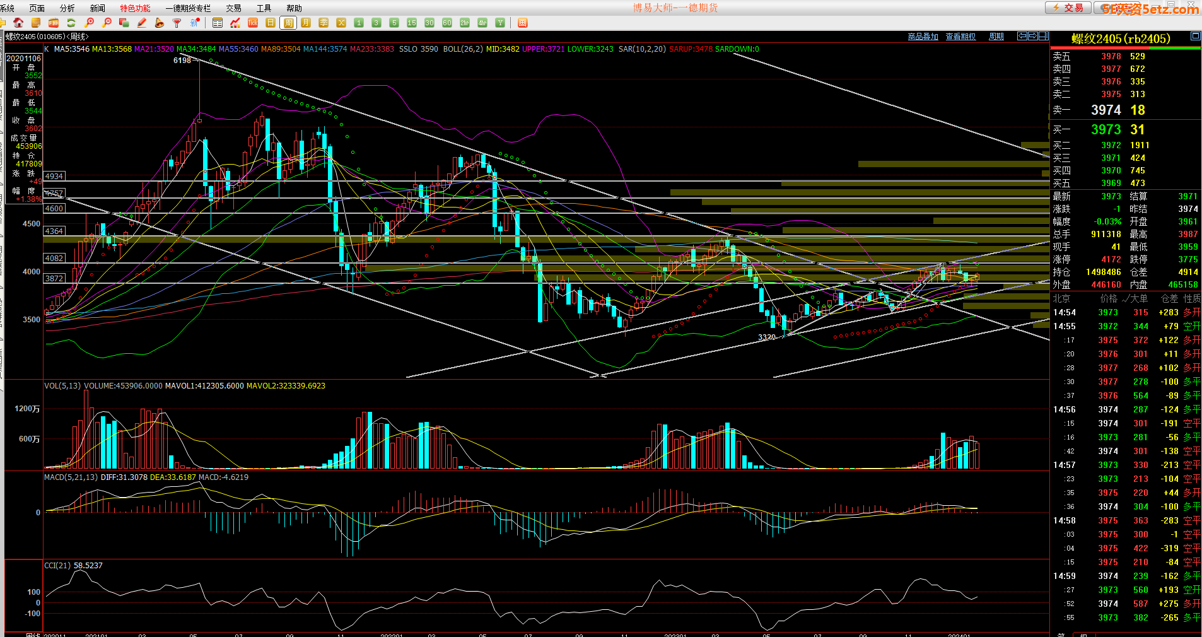The image size is (1202, 637).
Task: Select the daily 日 period button
Action: (271, 23)
